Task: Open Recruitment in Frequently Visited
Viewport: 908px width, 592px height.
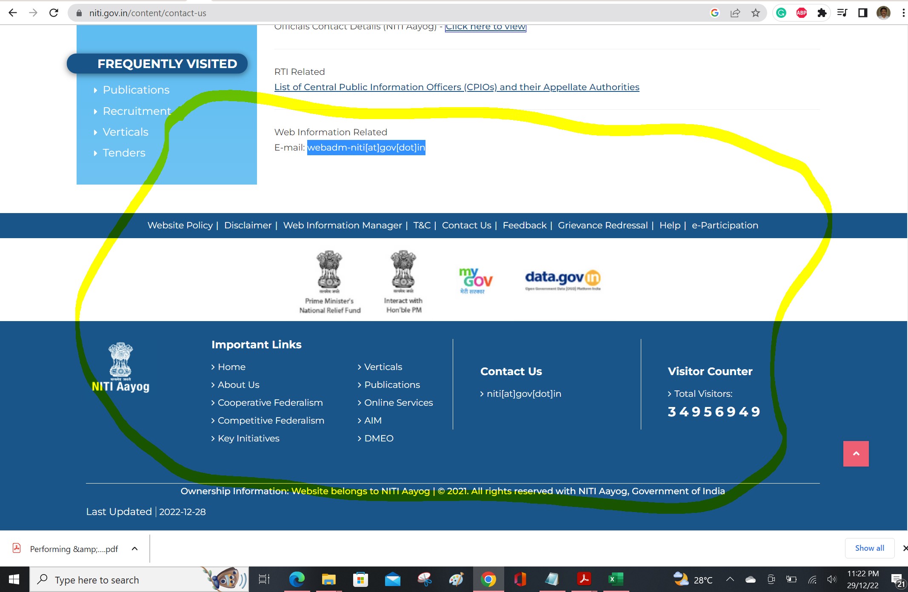Action: 137,111
